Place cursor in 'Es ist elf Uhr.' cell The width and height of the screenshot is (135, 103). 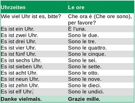click(34, 92)
